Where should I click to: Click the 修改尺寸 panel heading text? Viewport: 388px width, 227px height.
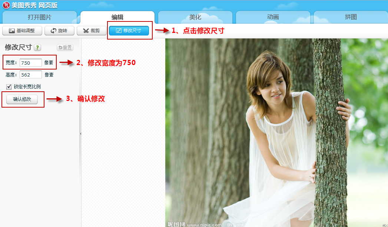pos(19,47)
